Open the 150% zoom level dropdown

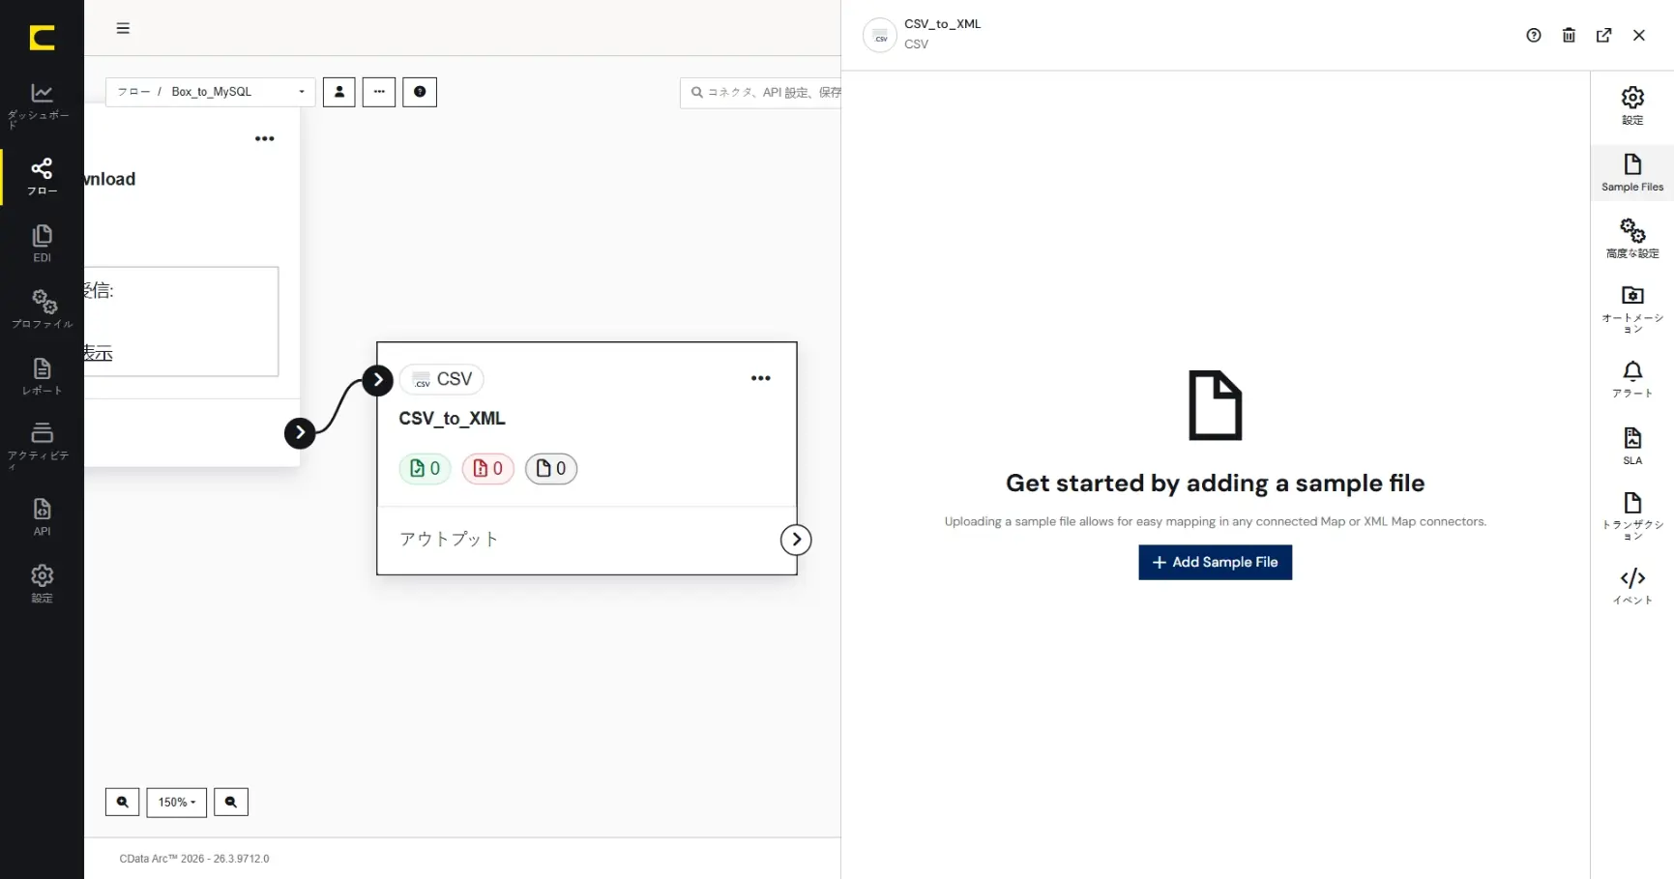(x=177, y=802)
